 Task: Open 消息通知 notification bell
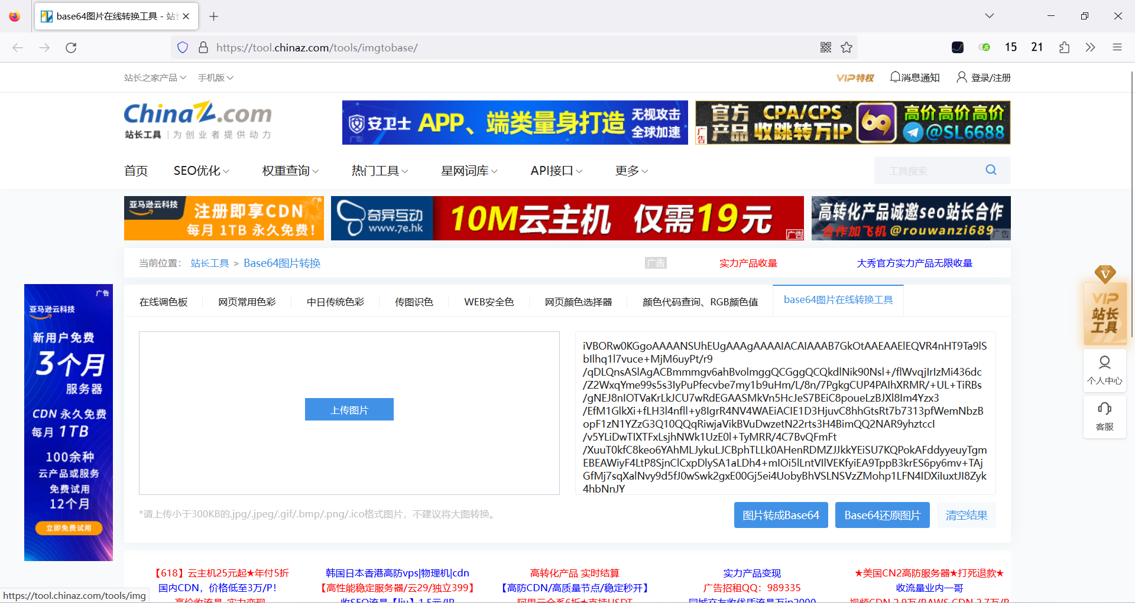[915, 77]
